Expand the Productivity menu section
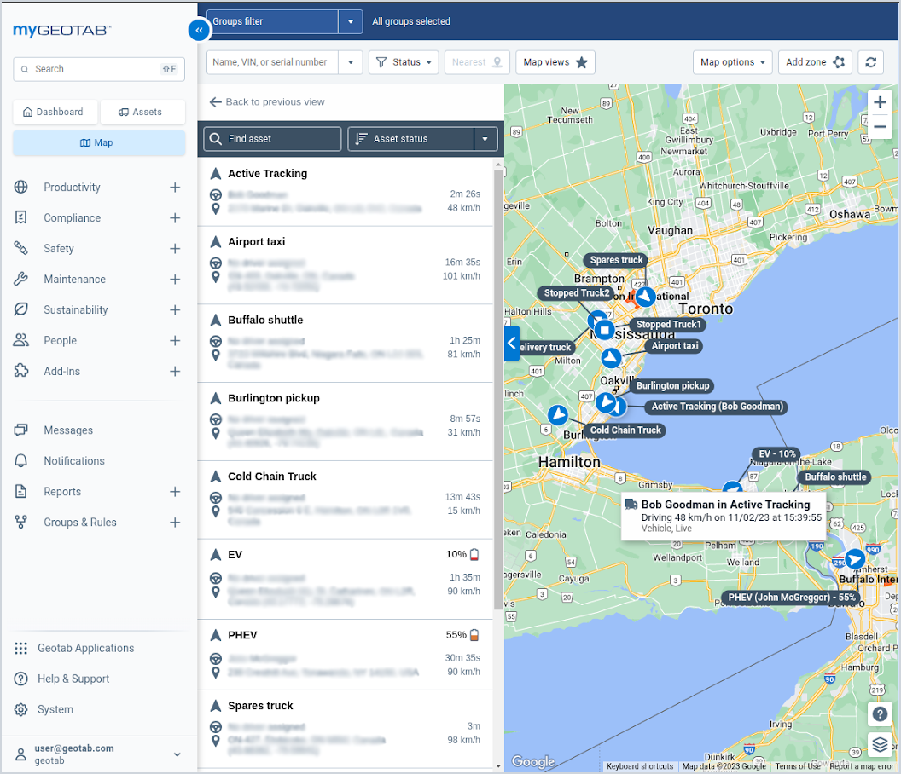This screenshot has height=774, width=901. click(x=174, y=188)
